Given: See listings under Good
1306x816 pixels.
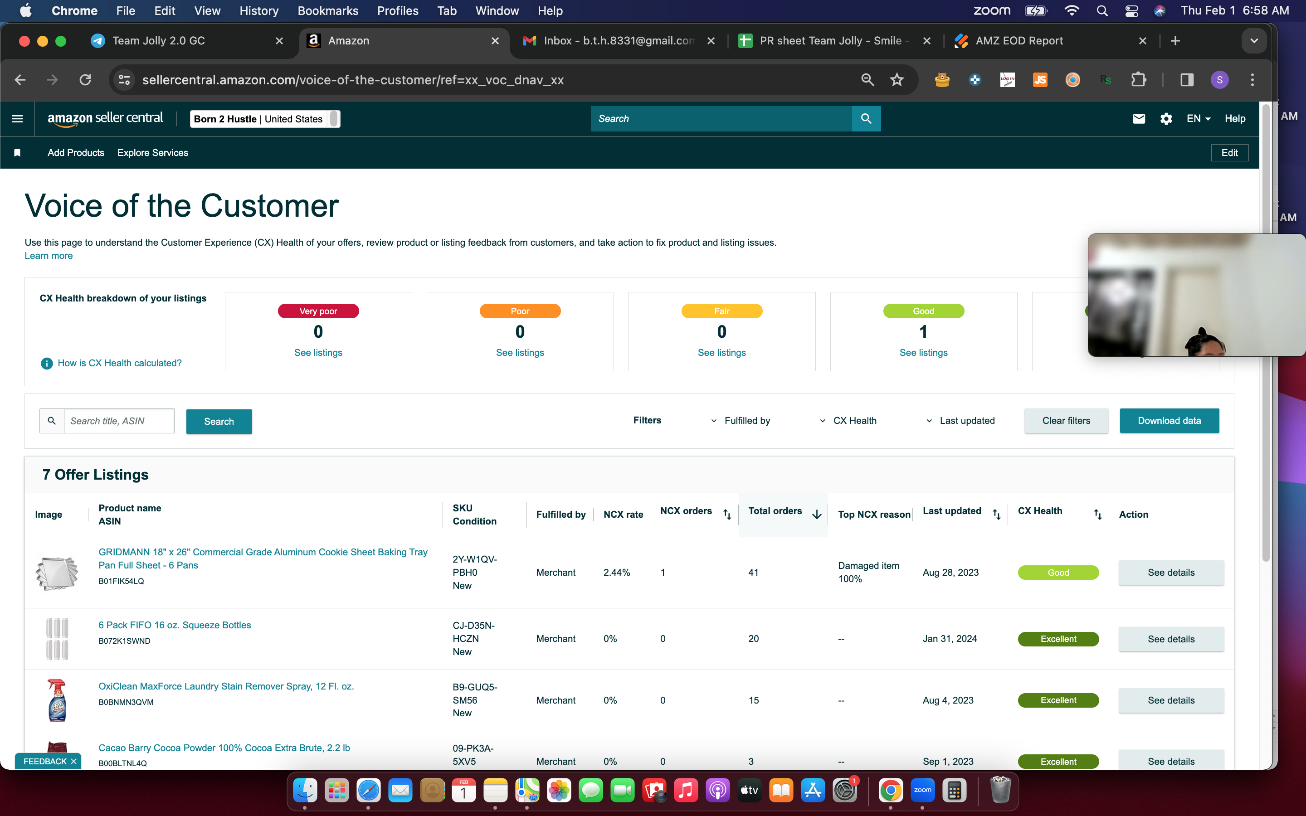Looking at the screenshot, I should click(x=924, y=352).
